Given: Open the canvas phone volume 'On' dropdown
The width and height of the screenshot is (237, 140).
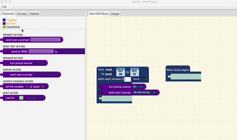Looking at the screenshot, I should 137,87.
